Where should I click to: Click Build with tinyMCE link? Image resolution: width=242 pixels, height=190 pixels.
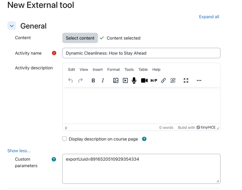(x=197, y=127)
